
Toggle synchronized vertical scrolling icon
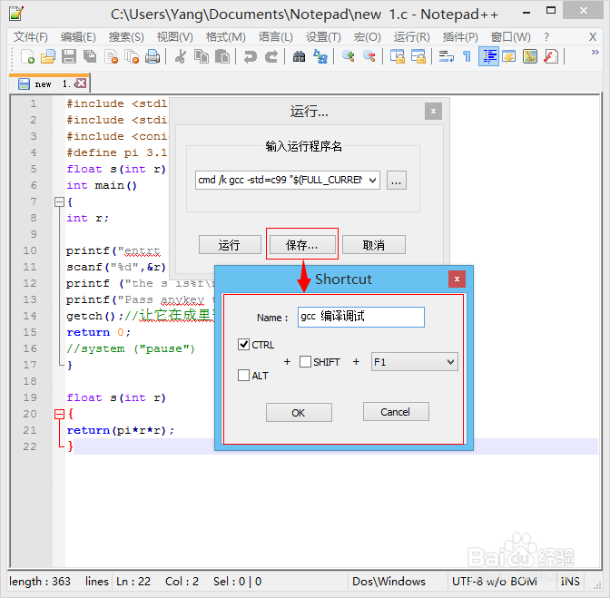398,57
